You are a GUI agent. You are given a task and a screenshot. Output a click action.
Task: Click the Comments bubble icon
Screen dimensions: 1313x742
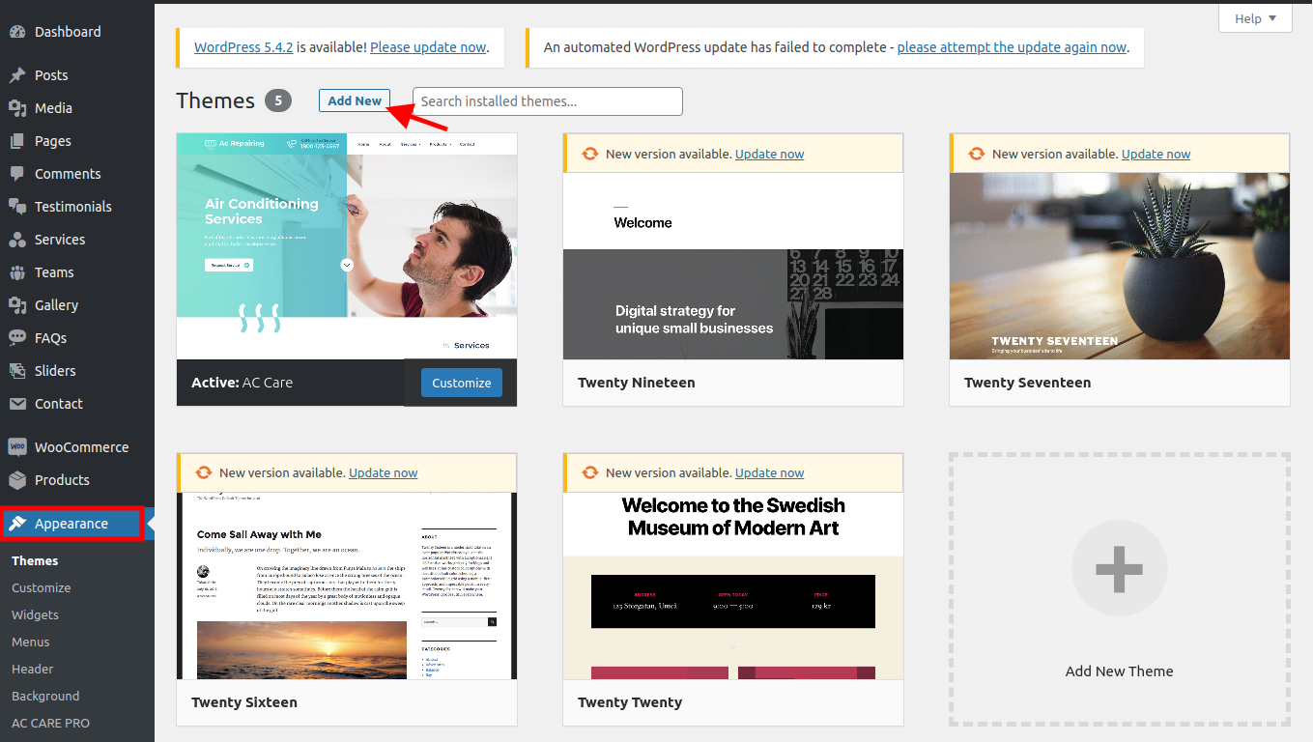coord(17,174)
